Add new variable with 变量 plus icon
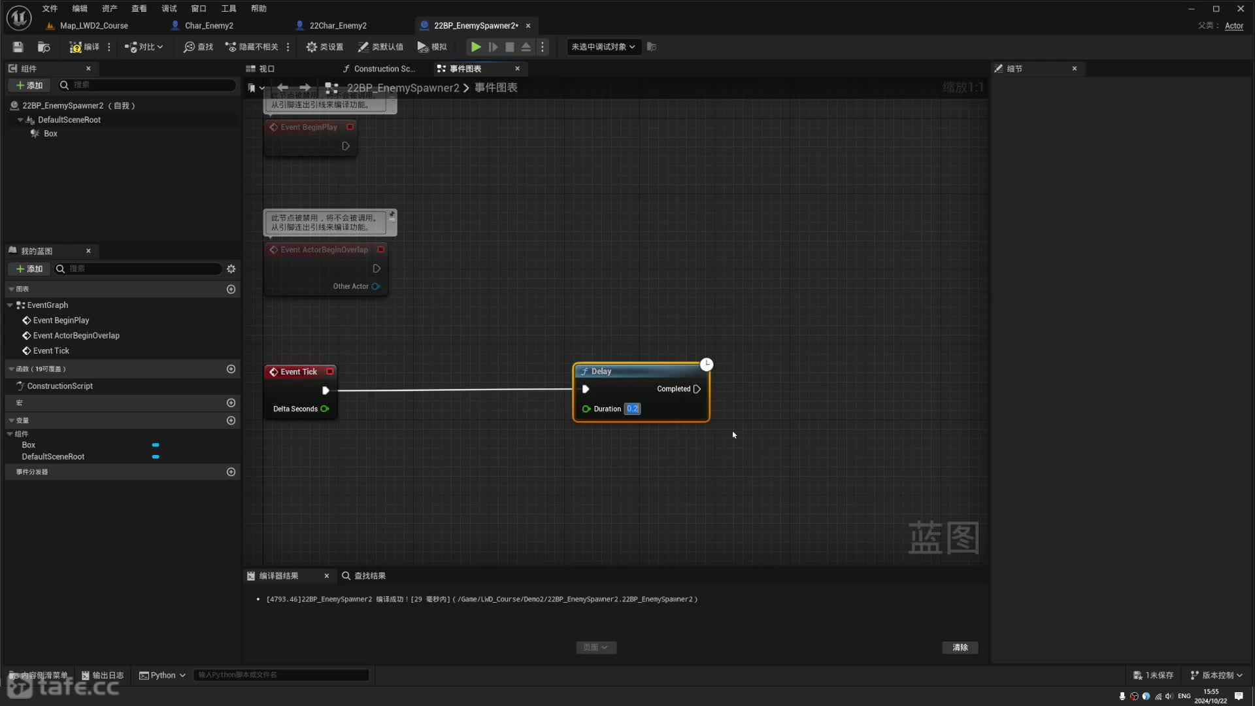Screen dimensions: 1255x706 (231, 420)
